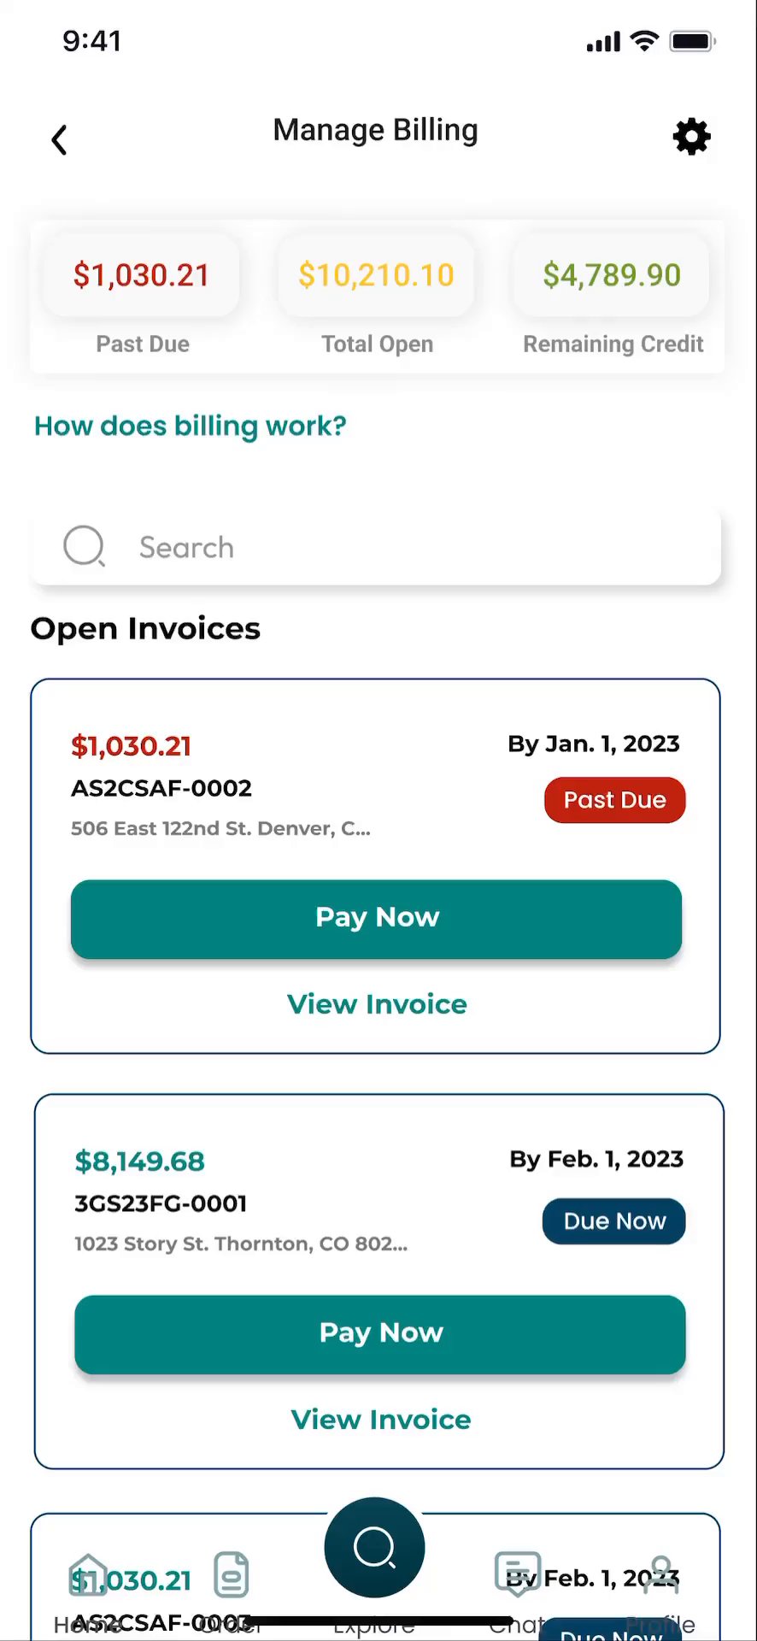
Task: Select the $10,210.10 Total Open summary card
Action: [377, 275]
